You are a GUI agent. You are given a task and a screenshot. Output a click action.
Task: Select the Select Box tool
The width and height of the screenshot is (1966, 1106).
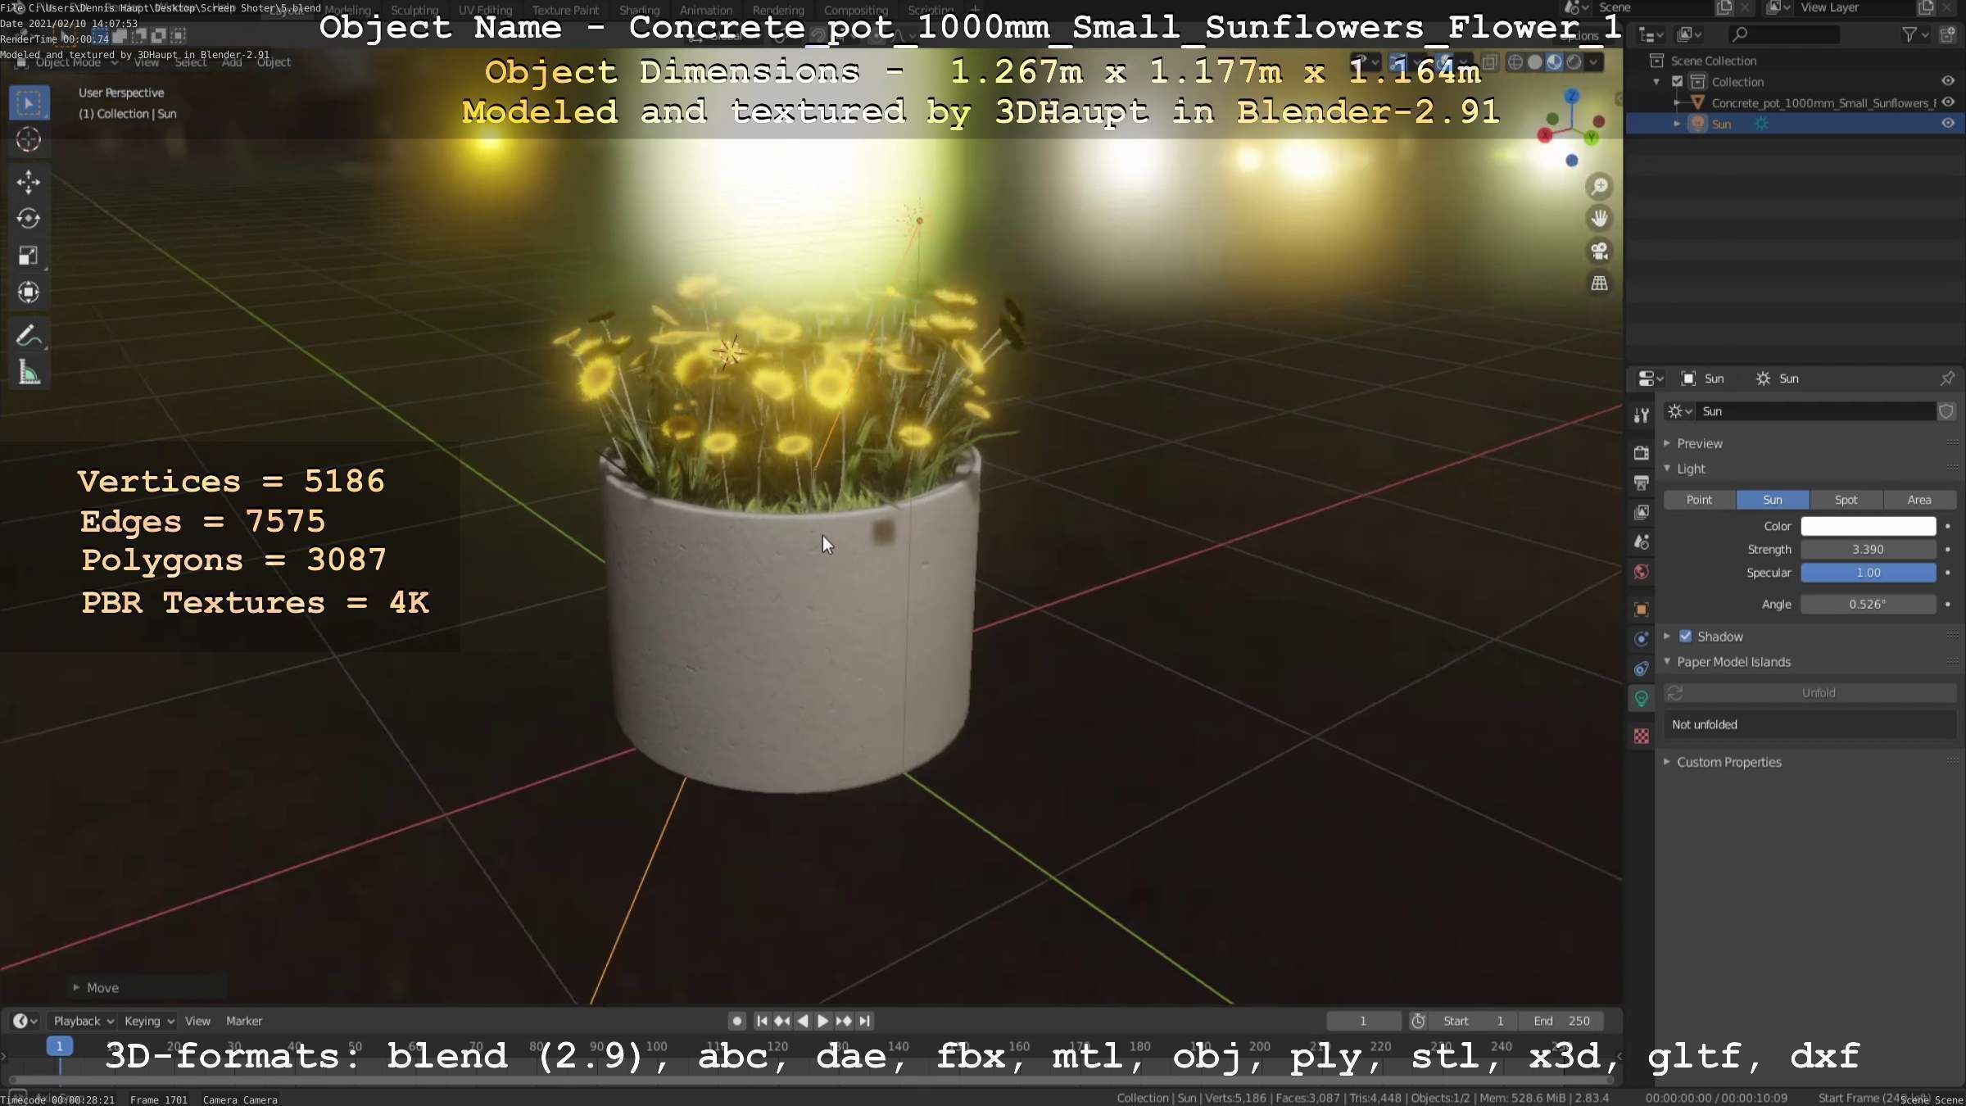29,104
